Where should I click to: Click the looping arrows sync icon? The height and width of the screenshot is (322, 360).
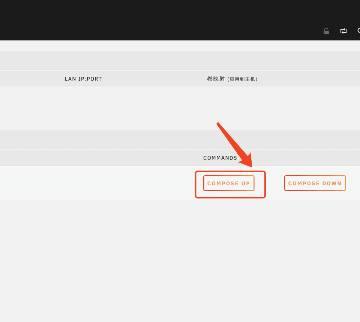(343, 31)
